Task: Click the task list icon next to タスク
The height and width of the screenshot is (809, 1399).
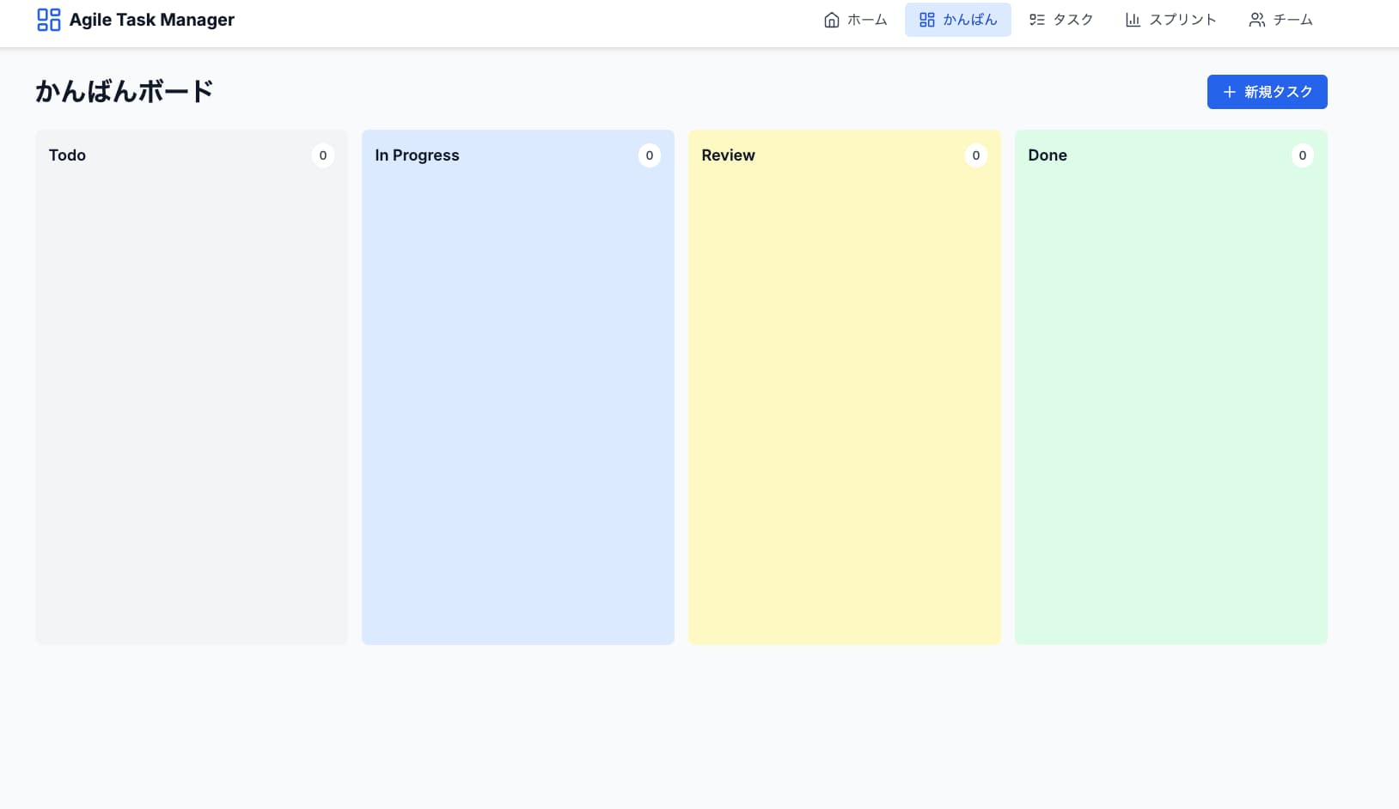Action: pyautogui.click(x=1037, y=19)
